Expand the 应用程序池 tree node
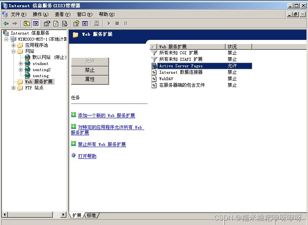This screenshot has width=308, height=225. click(x=13, y=45)
